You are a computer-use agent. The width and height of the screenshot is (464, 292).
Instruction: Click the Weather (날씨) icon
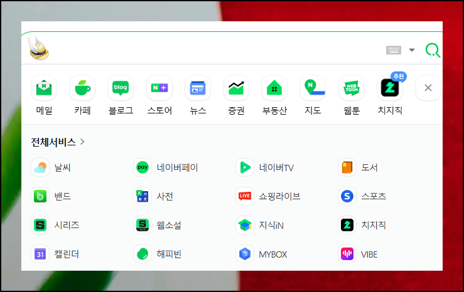coord(40,167)
